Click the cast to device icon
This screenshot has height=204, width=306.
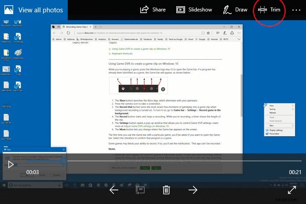[x=140, y=190]
